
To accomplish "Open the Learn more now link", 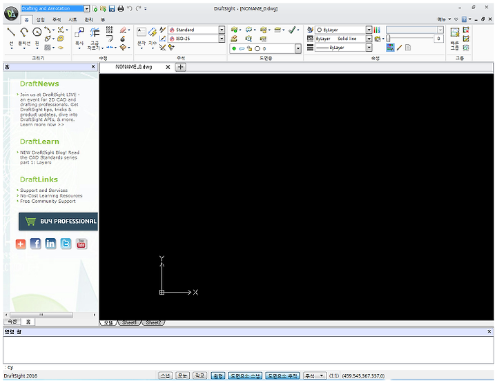I will pos(42,124).
